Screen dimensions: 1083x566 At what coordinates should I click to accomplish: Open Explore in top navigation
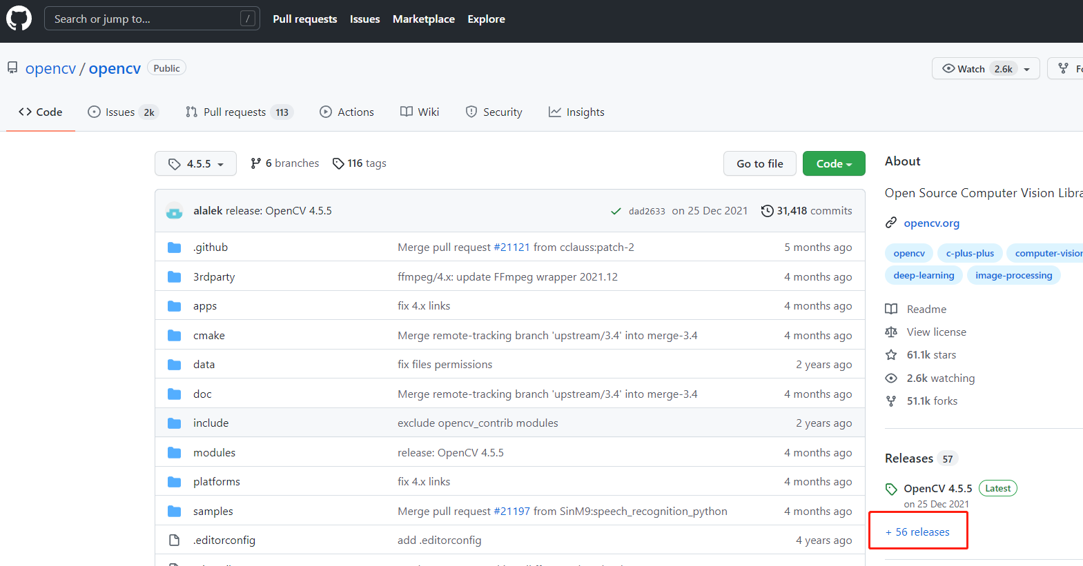pyautogui.click(x=487, y=19)
